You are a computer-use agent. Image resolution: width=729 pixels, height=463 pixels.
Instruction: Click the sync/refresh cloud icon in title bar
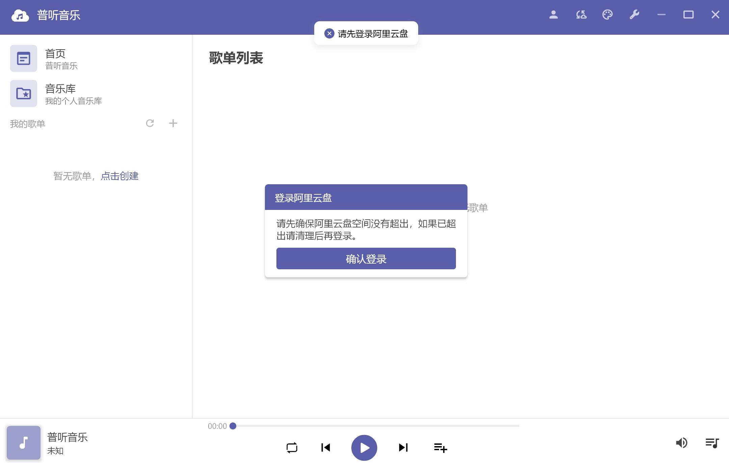[x=581, y=15]
